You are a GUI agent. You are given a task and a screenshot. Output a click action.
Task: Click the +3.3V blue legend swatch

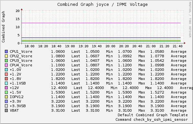pos(6,101)
